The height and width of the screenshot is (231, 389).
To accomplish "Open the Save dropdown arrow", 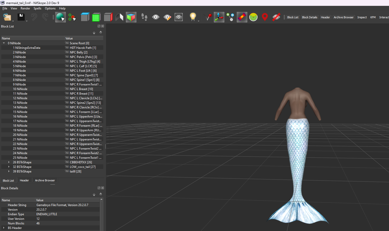I will [x=27, y=21].
